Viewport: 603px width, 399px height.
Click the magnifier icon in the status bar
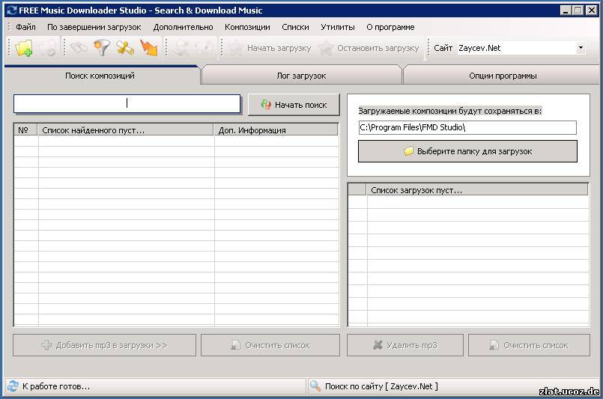pos(315,386)
